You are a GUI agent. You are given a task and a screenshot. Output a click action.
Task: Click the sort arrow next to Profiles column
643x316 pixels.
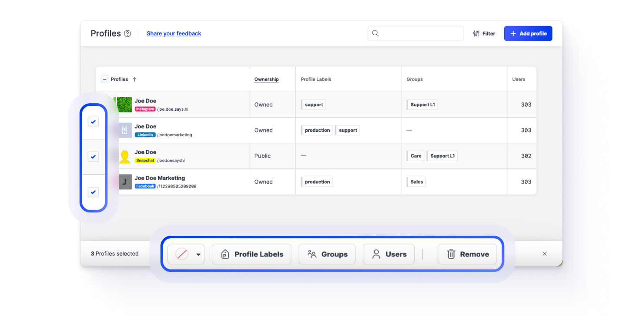[x=134, y=79]
